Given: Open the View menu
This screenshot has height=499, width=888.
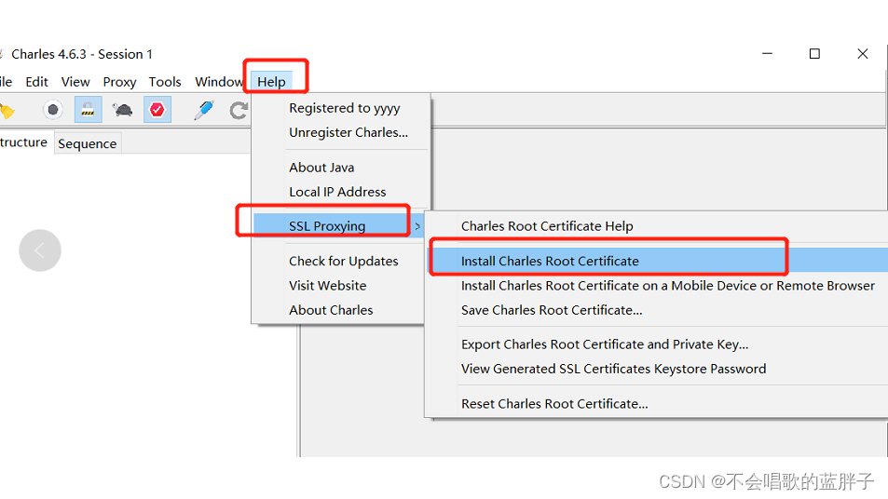Looking at the screenshot, I should 75,82.
